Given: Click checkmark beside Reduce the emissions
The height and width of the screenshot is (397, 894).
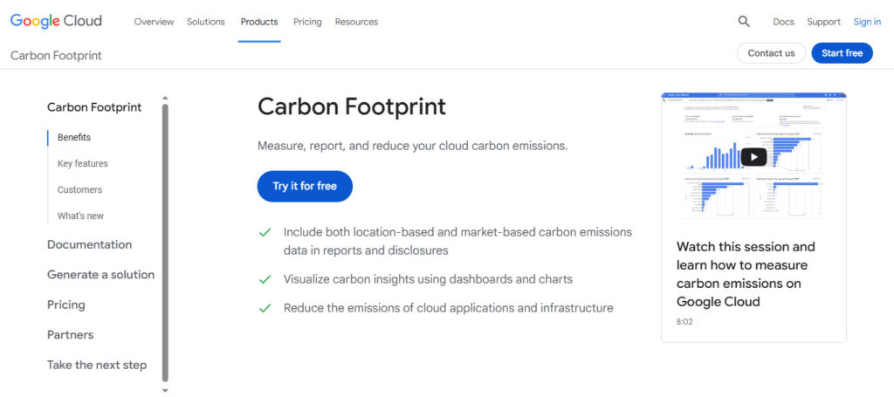Looking at the screenshot, I should (x=265, y=309).
